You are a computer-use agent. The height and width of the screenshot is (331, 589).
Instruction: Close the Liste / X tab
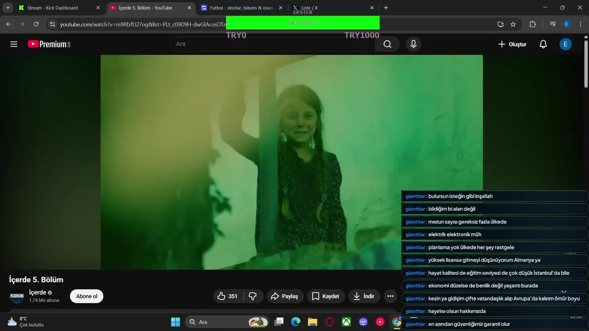pyautogui.click(x=372, y=8)
